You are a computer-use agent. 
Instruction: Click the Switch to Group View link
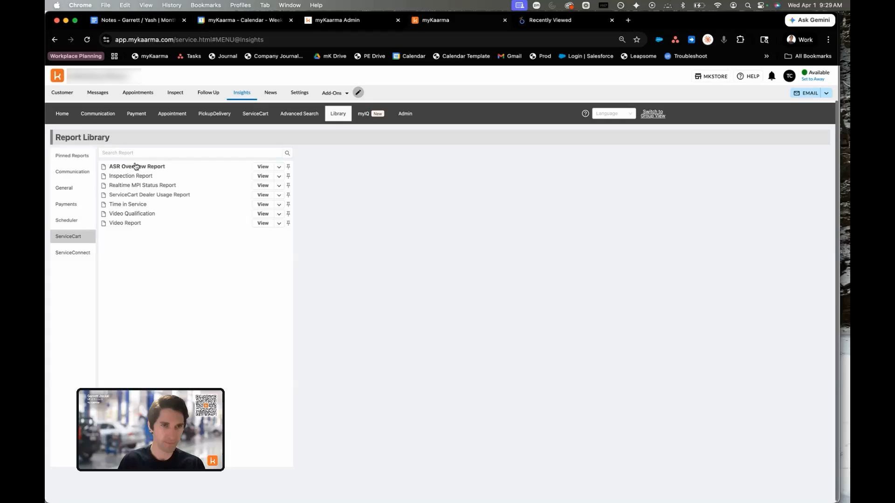[x=653, y=114]
